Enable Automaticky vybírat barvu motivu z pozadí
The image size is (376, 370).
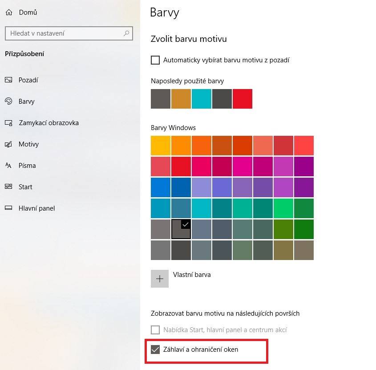point(155,60)
